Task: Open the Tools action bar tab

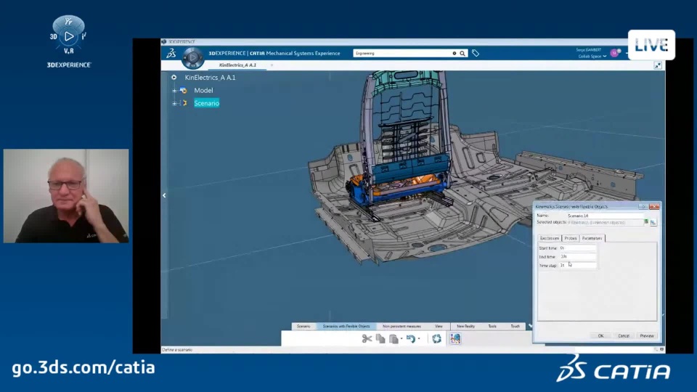Action: point(492,326)
